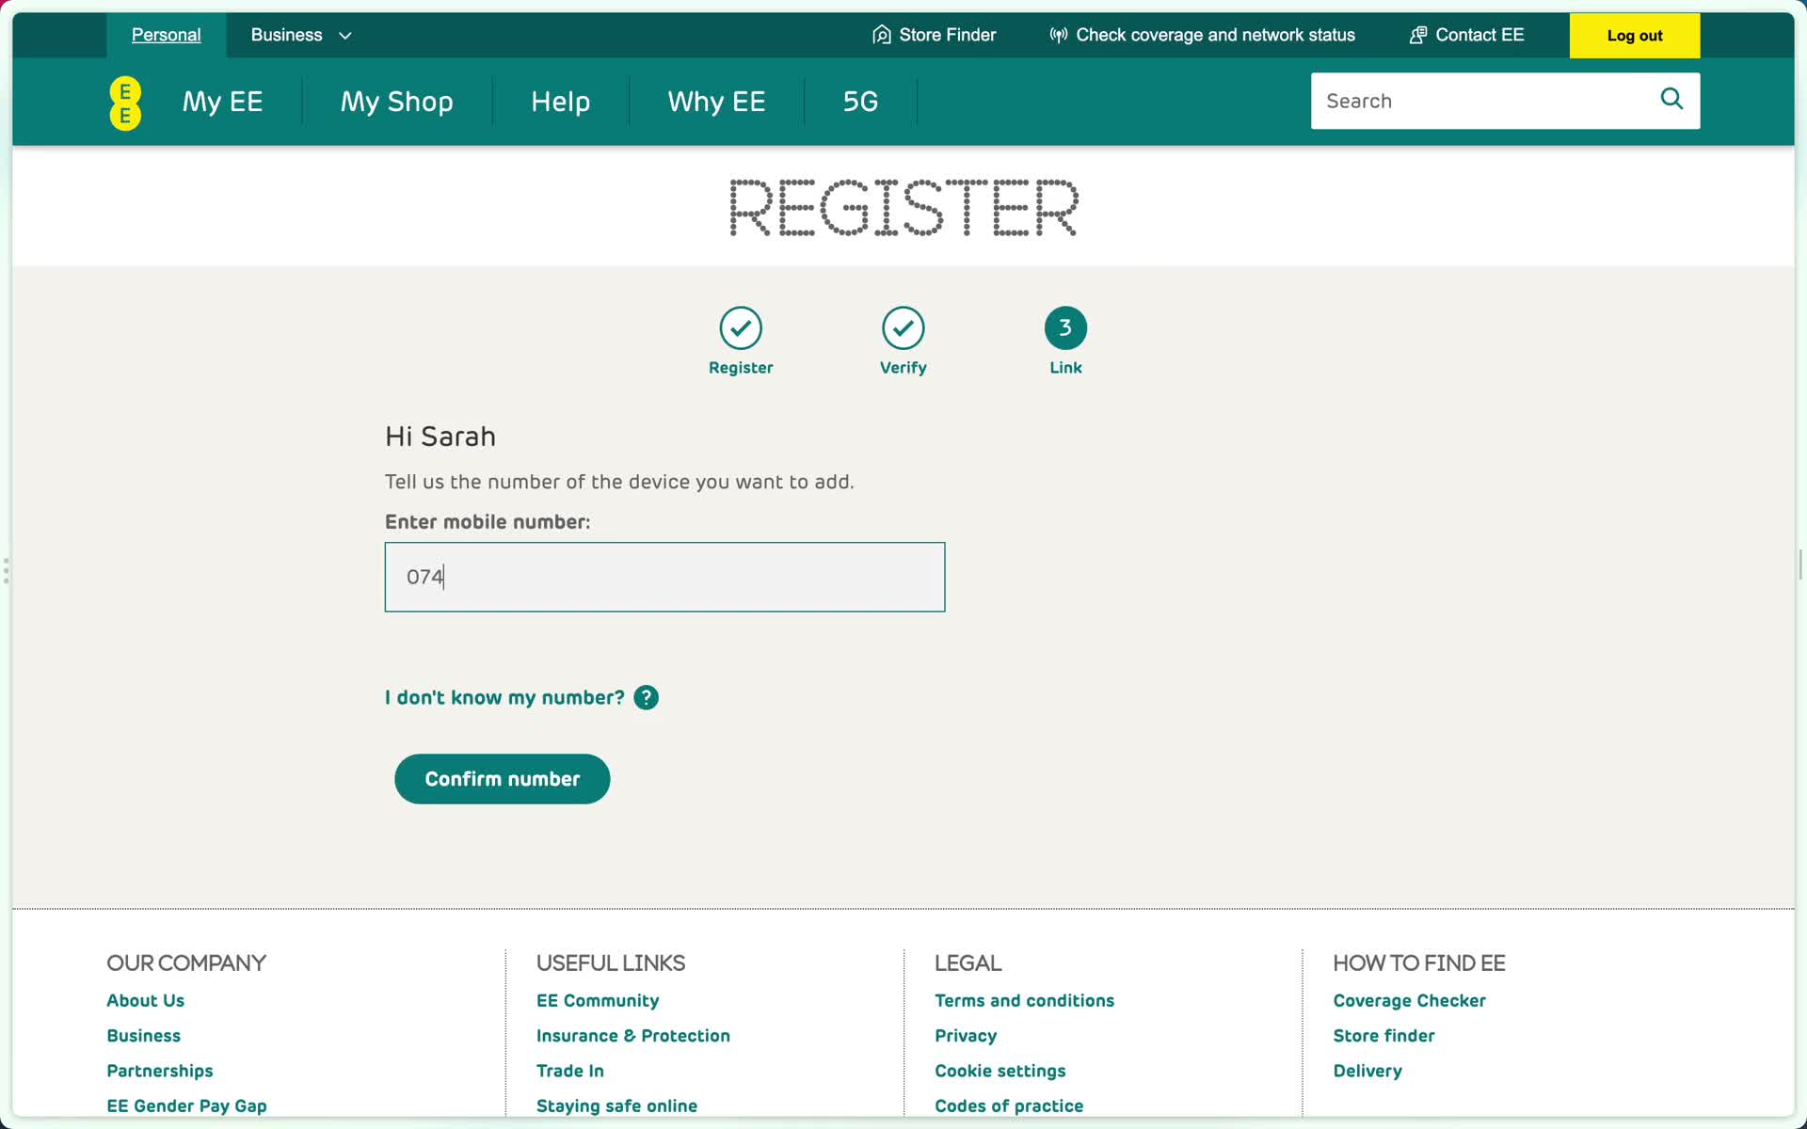Click the Store Finder pin icon
Image resolution: width=1807 pixels, height=1129 pixels.
click(881, 35)
